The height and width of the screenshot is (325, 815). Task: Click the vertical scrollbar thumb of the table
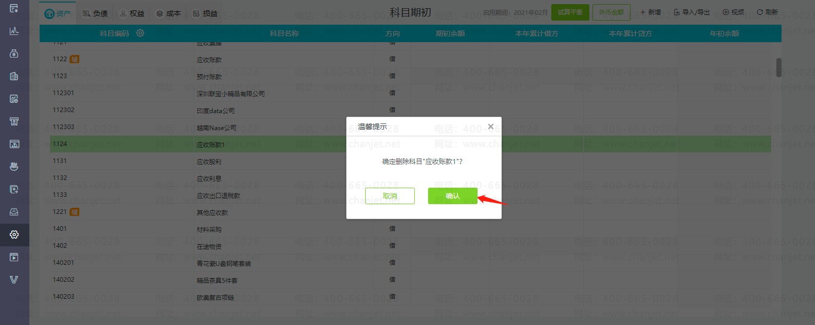tap(778, 67)
